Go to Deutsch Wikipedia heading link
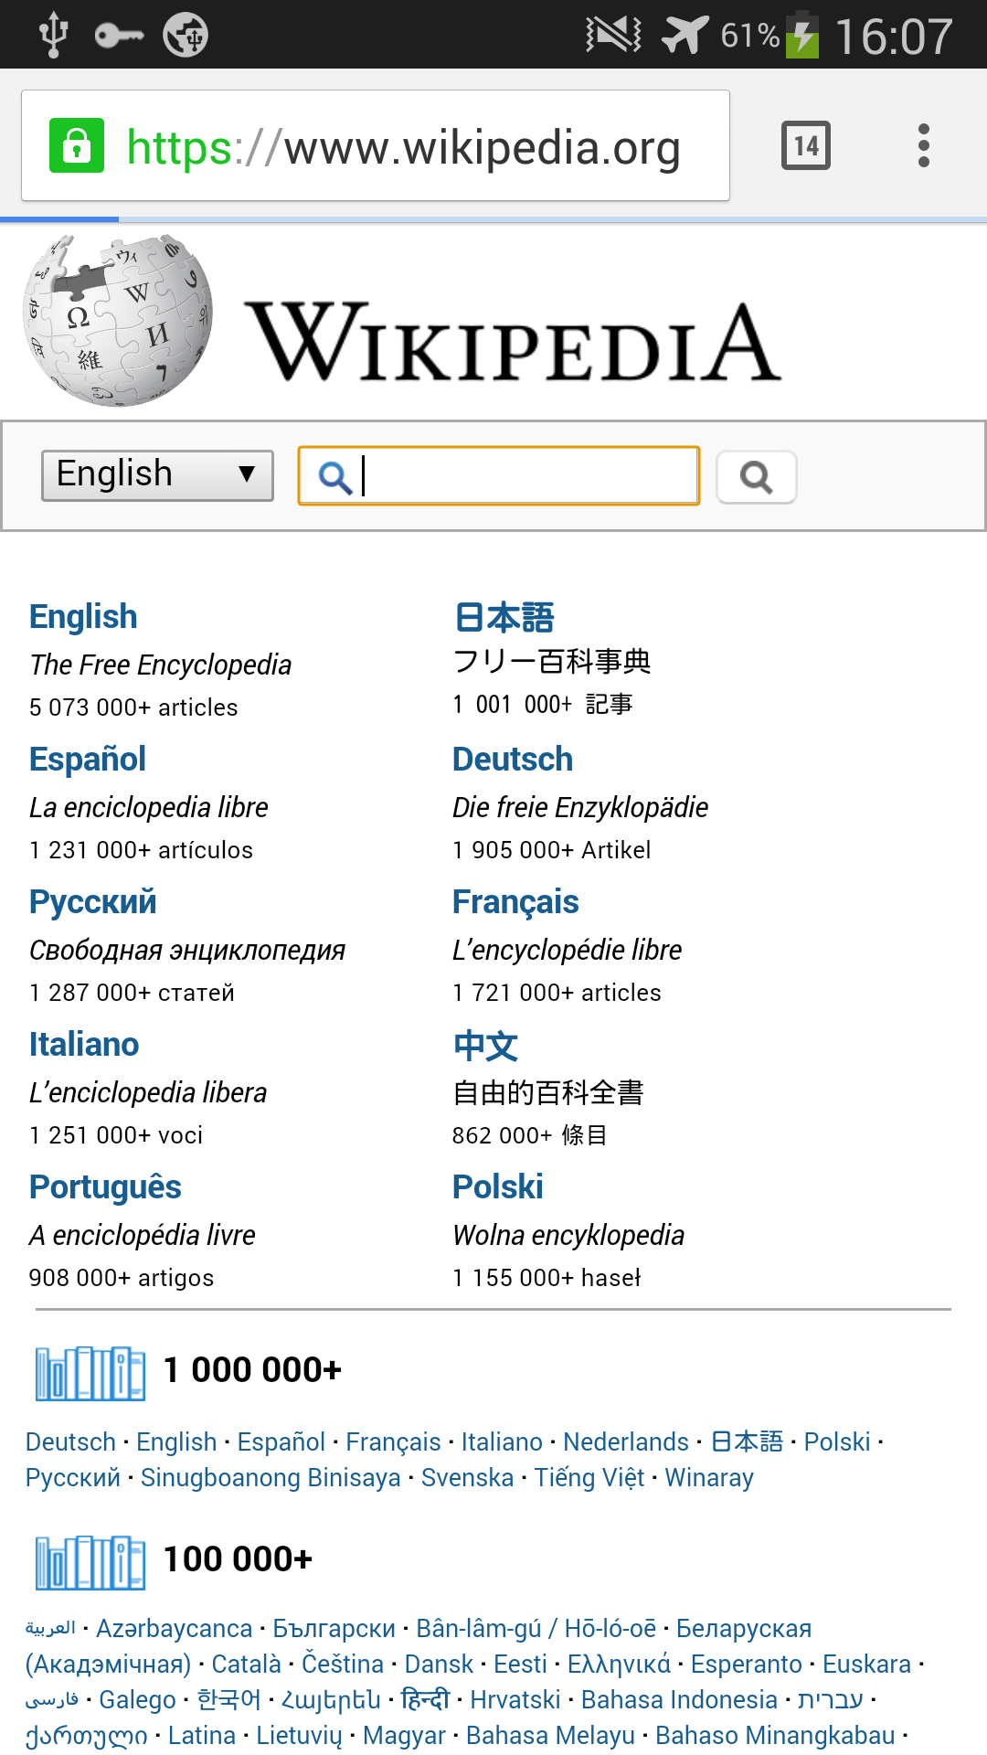 513,760
